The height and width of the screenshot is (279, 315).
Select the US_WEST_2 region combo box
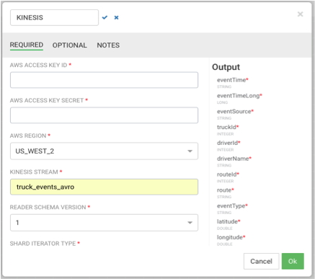(x=104, y=151)
